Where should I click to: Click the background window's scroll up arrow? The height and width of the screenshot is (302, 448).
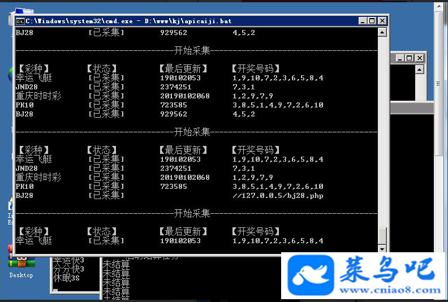pyautogui.click(x=419, y=70)
